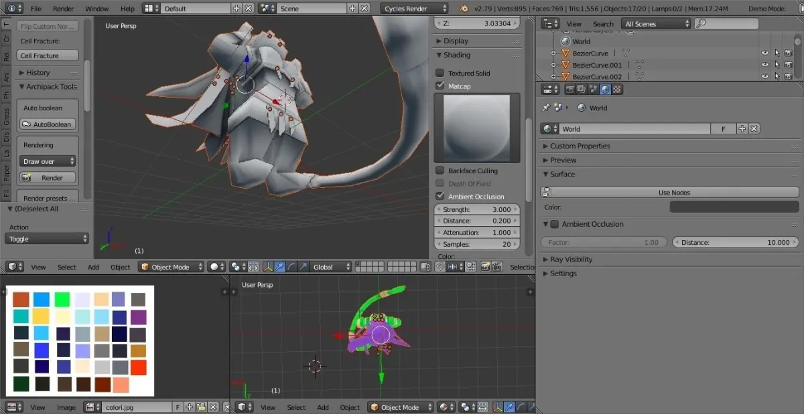804x414 pixels.
Task: Adjust the world AO Distance field
Action: click(736, 242)
